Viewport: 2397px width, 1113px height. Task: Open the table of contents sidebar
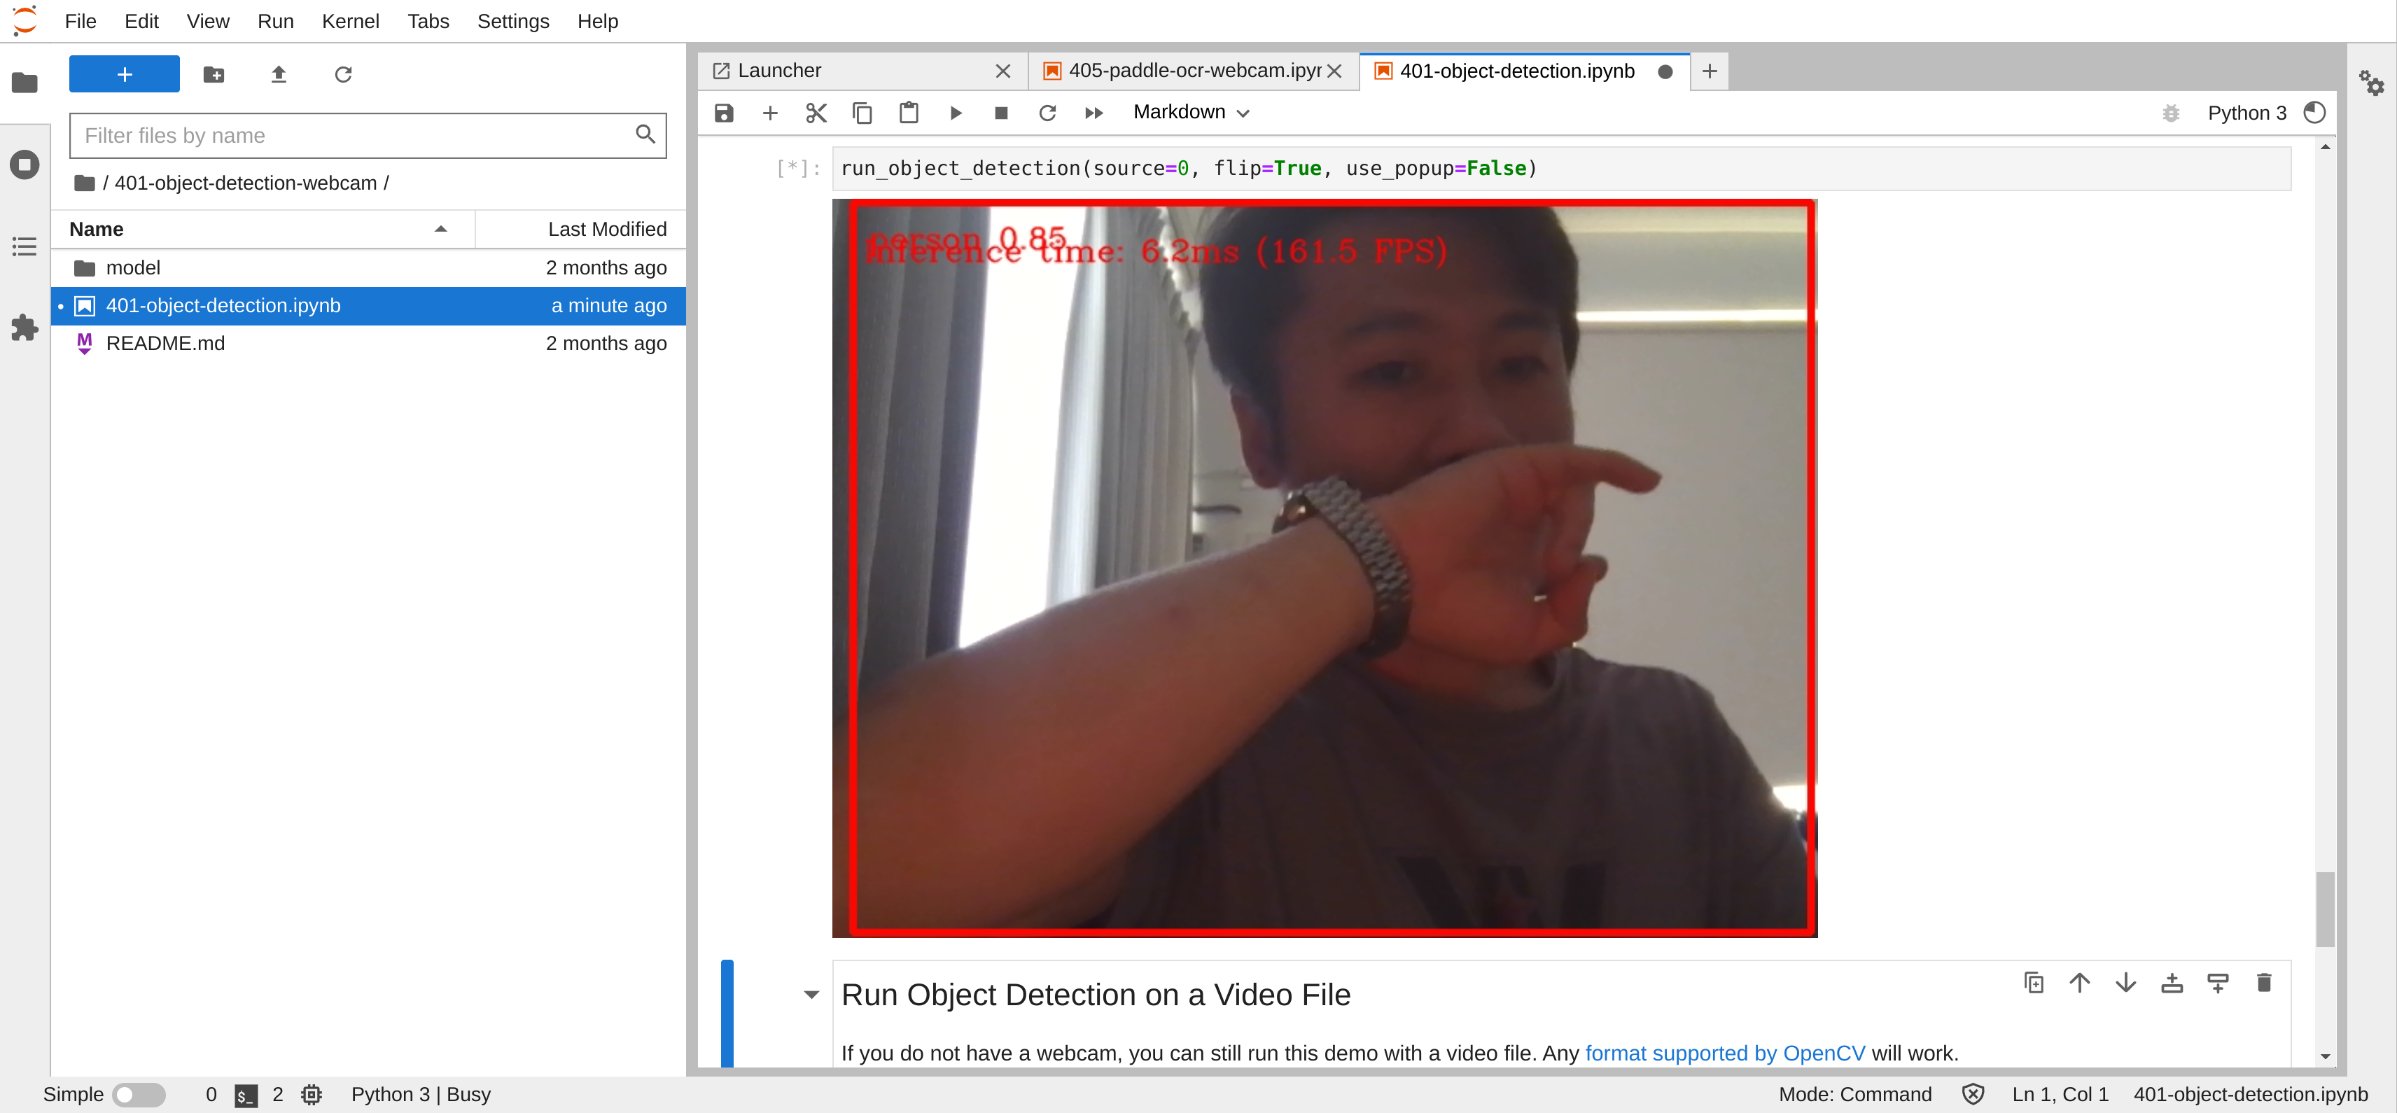click(23, 246)
